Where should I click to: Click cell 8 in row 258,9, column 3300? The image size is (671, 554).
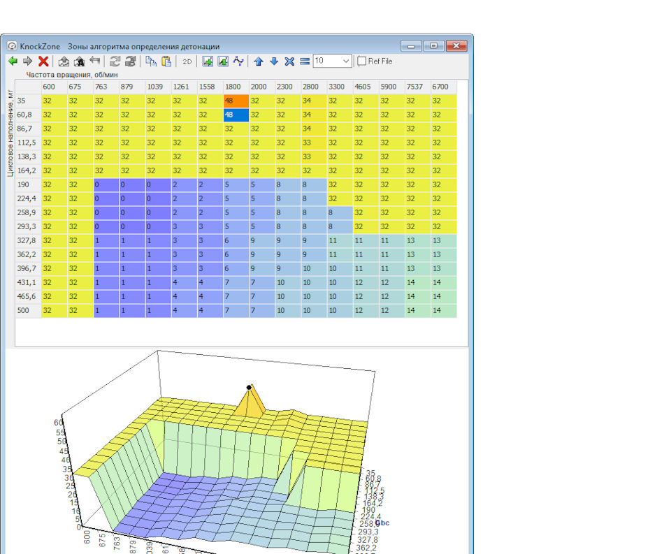pos(340,212)
